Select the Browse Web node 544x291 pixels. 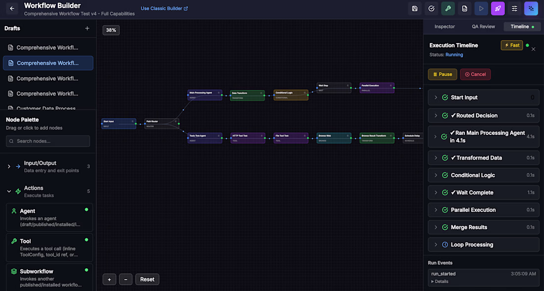pyautogui.click(x=334, y=138)
